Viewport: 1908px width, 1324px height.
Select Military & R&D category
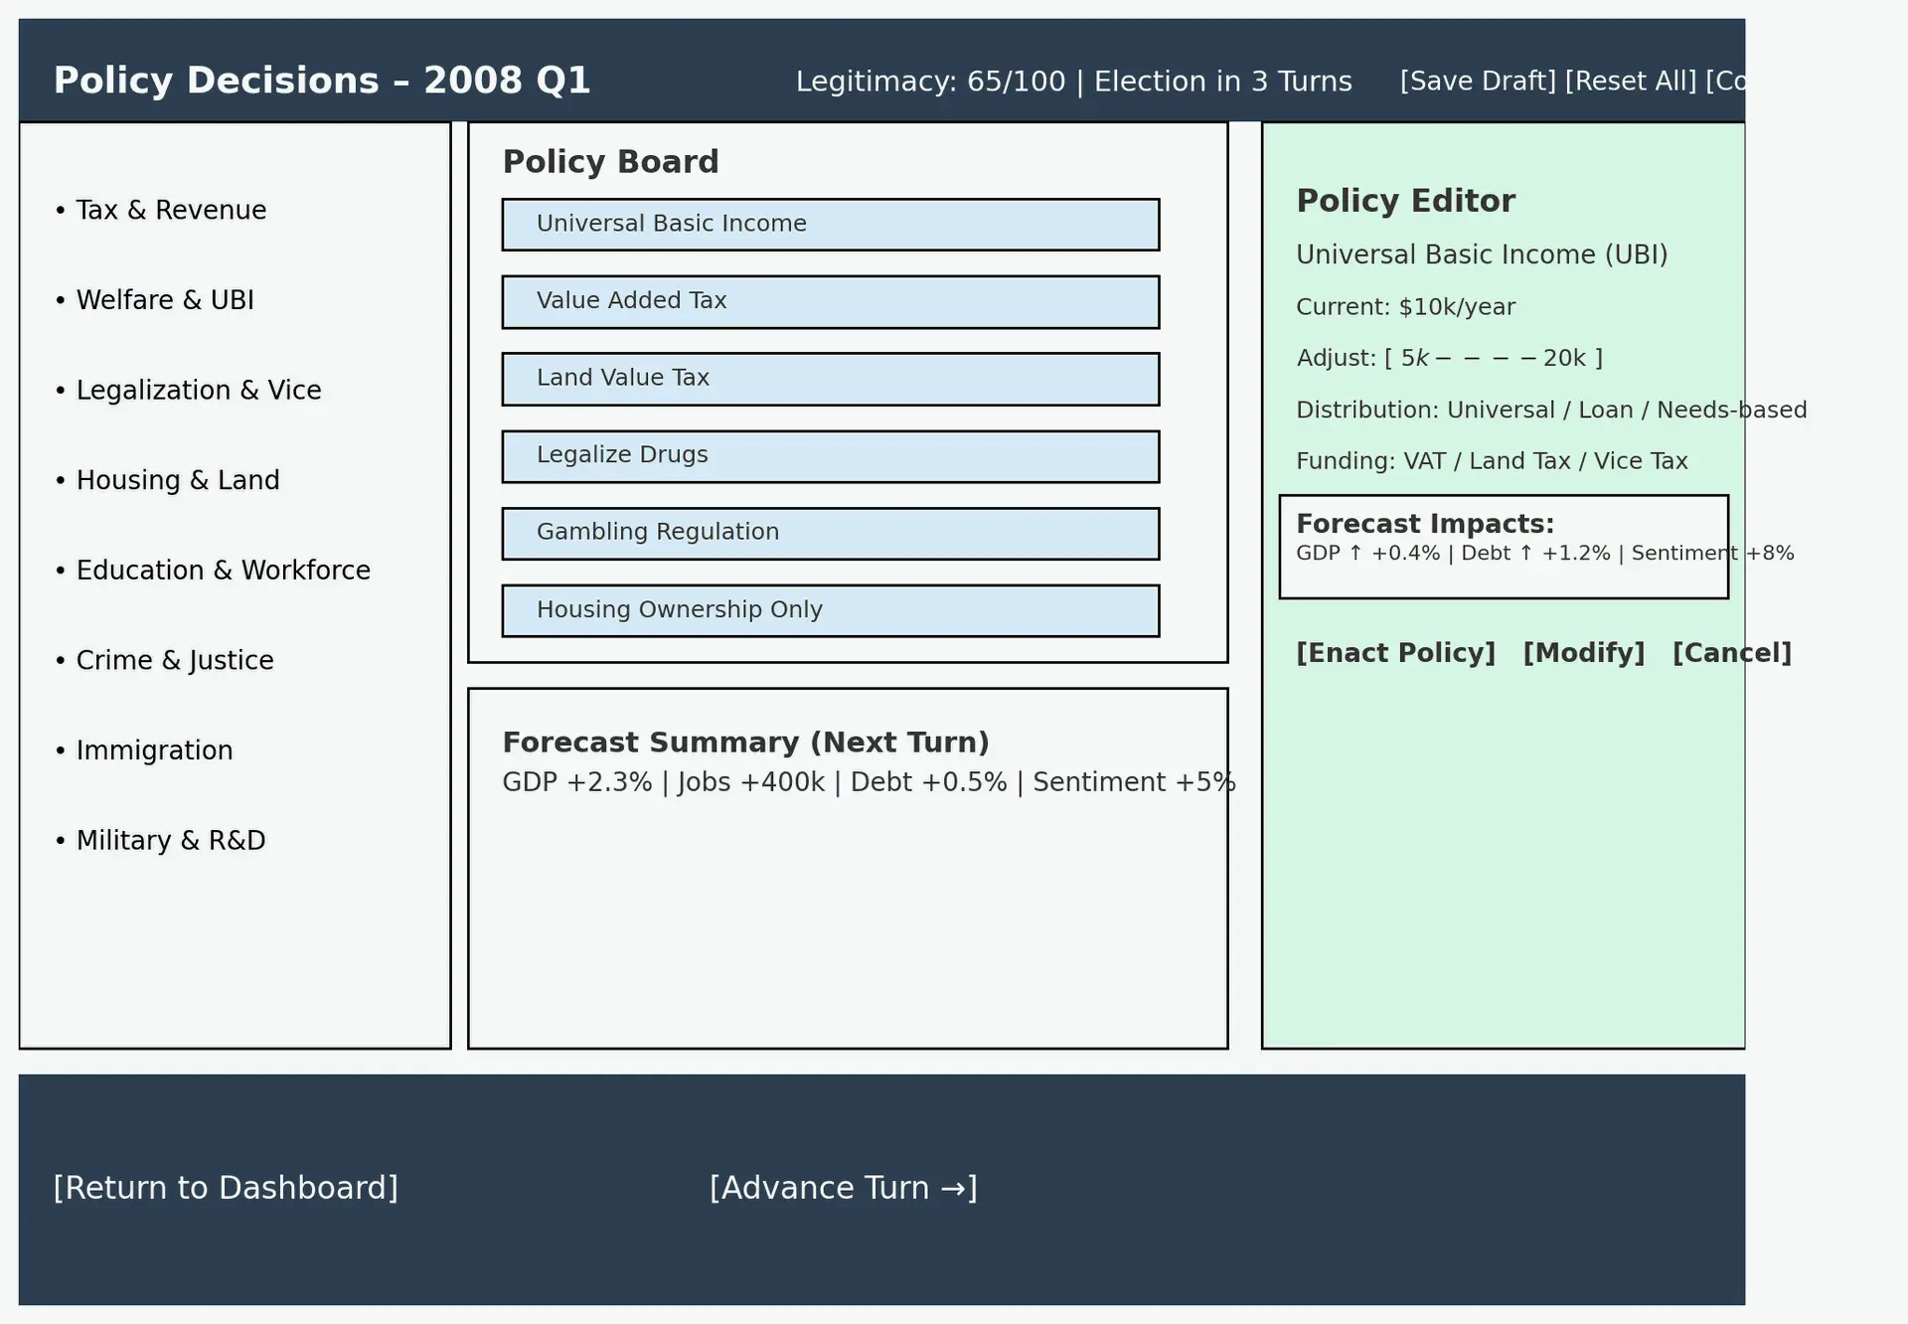160,841
